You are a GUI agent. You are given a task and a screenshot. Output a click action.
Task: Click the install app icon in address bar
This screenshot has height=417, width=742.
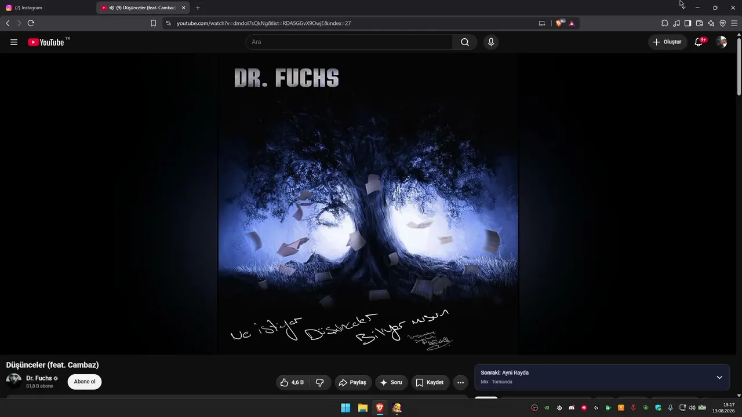542,23
